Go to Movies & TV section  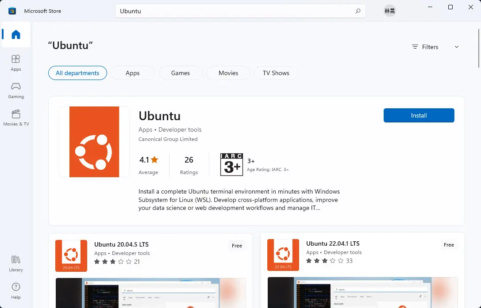[15, 117]
